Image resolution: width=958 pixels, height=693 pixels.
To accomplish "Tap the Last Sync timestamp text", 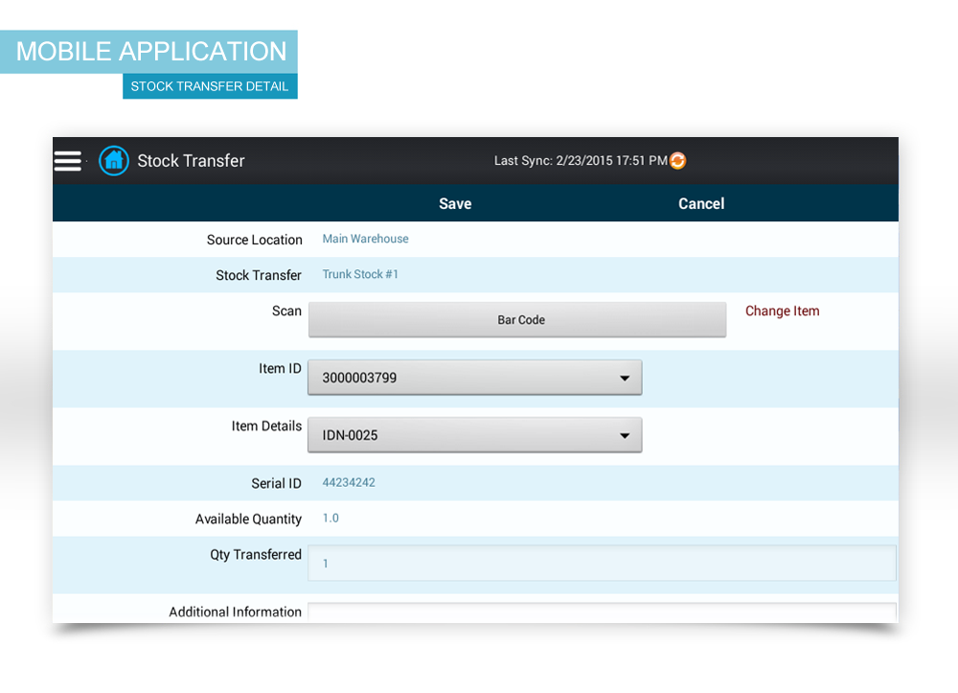I will (x=580, y=161).
